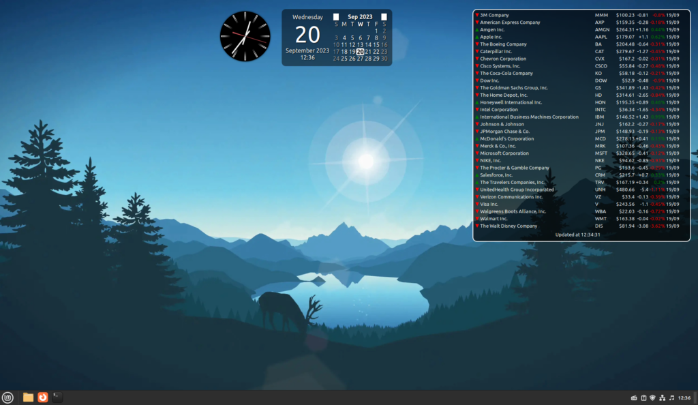Viewport: 698px width, 405px height.
Task: Click Honeywell International Inc. entry
Action: (x=511, y=102)
